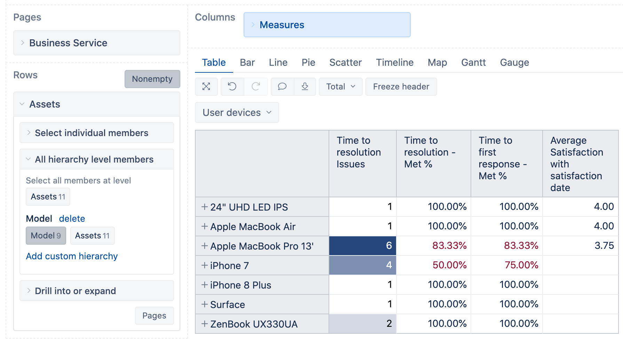Switch to the Bar chart tab
The height and width of the screenshot is (339, 623).
[247, 63]
